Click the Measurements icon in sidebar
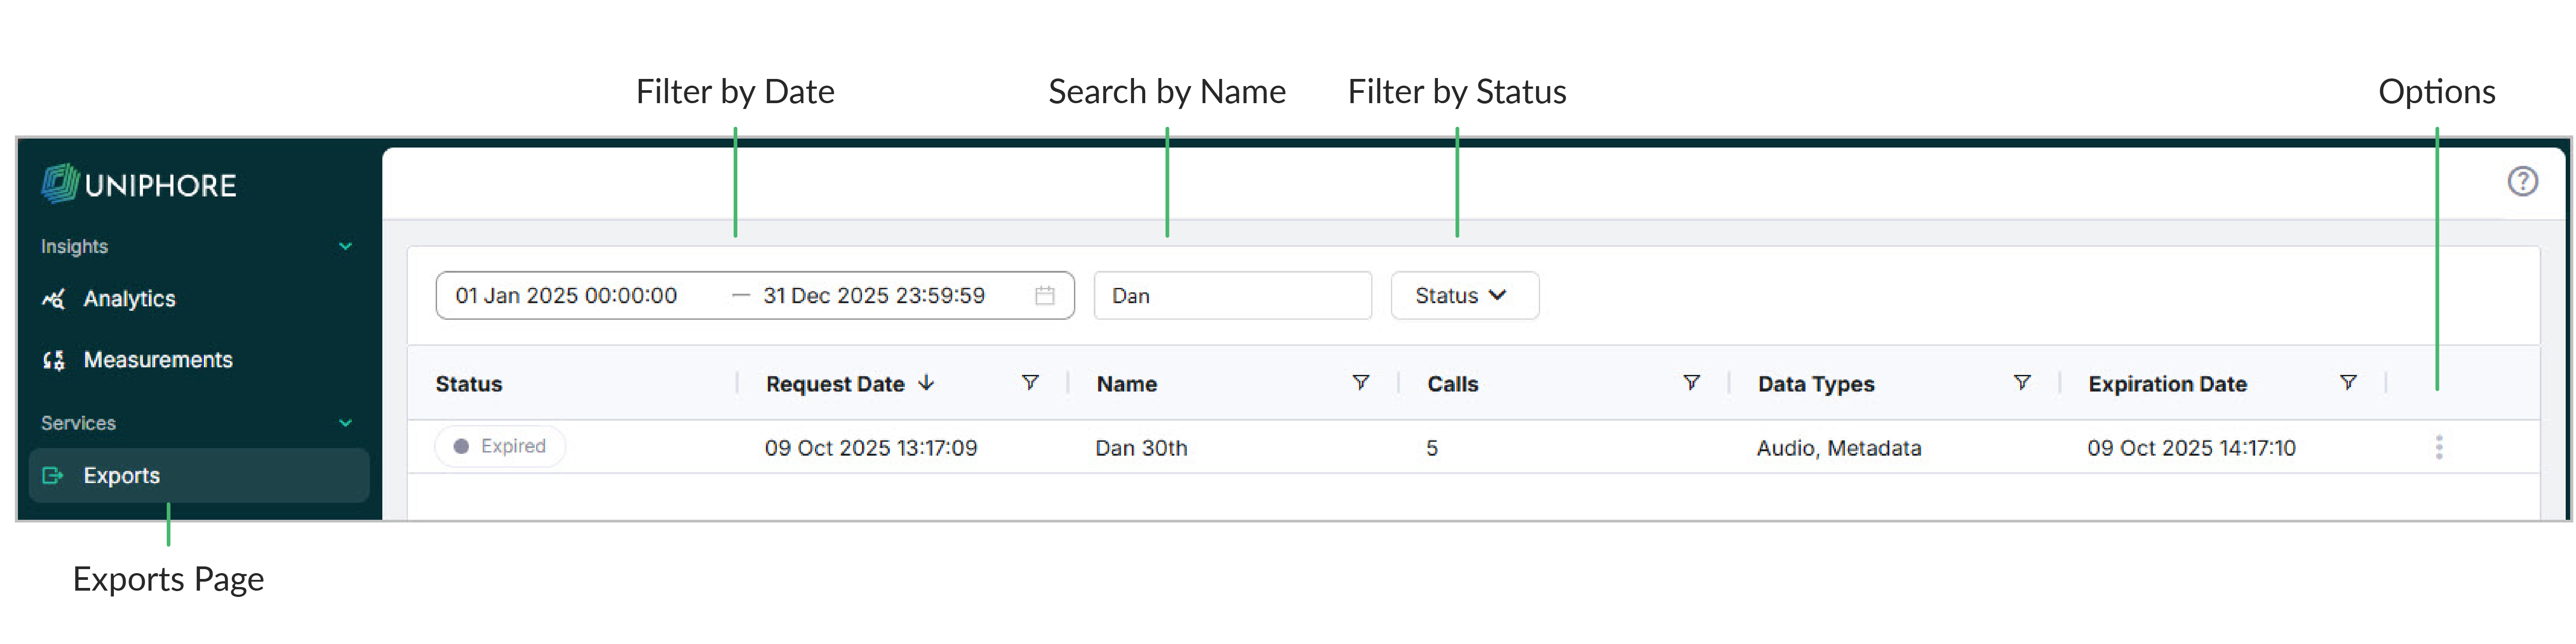The height and width of the screenshot is (644, 2576). pos(54,360)
